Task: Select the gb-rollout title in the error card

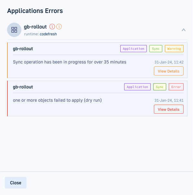Action: [23, 87]
